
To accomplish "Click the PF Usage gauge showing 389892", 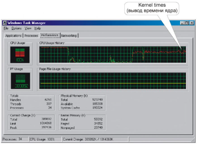I will point(20,81).
